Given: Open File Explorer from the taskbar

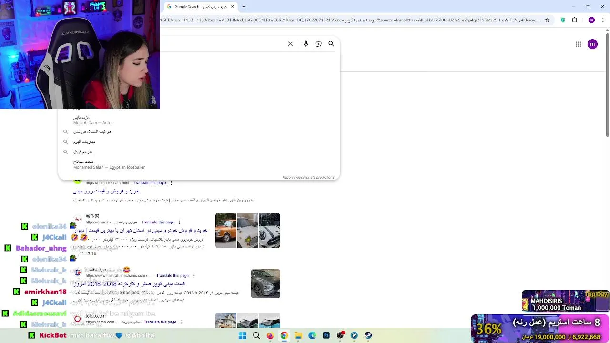Looking at the screenshot, I should click(x=298, y=335).
